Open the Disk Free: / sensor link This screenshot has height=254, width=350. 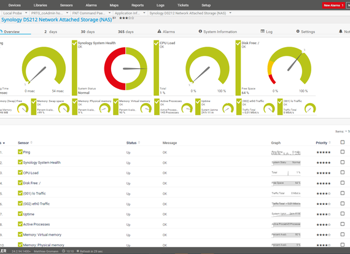click(32, 183)
